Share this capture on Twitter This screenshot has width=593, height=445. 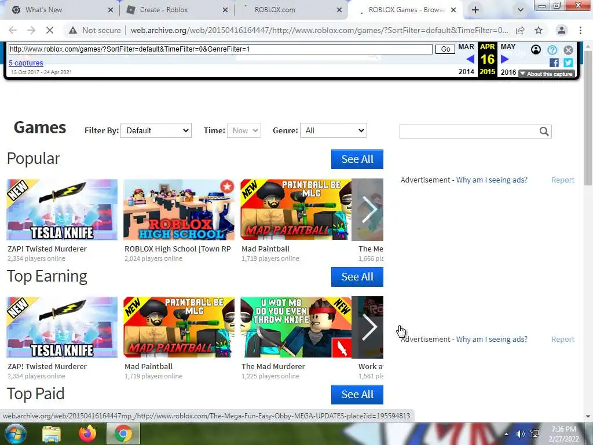(x=568, y=63)
